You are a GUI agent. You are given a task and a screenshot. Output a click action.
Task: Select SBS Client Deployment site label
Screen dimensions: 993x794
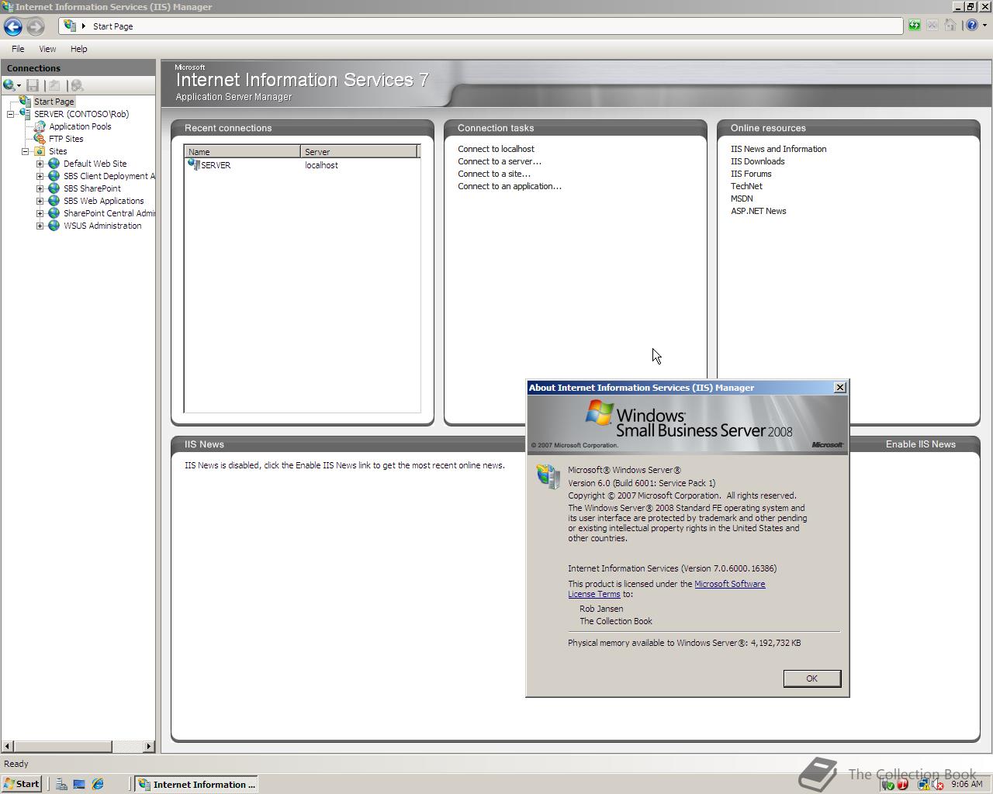point(109,176)
